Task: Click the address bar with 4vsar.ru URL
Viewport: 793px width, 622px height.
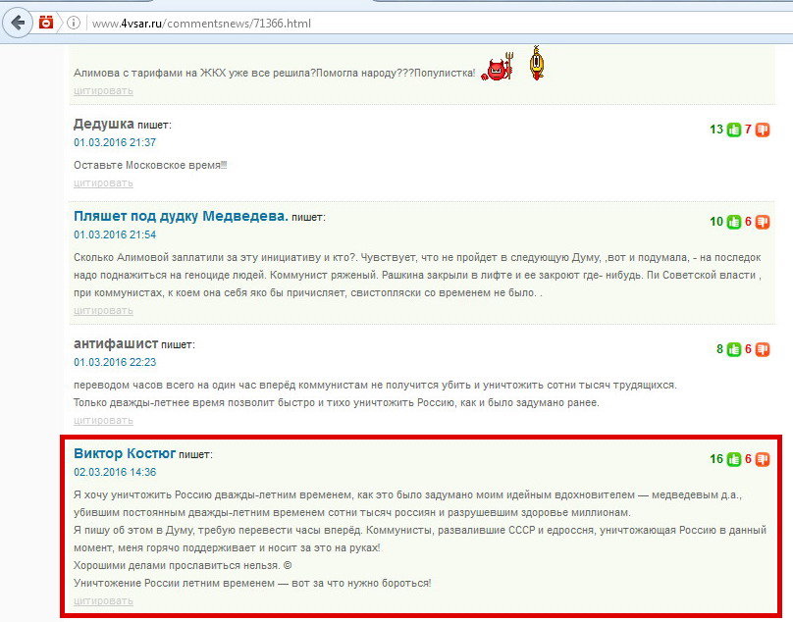Action: tap(393, 23)
